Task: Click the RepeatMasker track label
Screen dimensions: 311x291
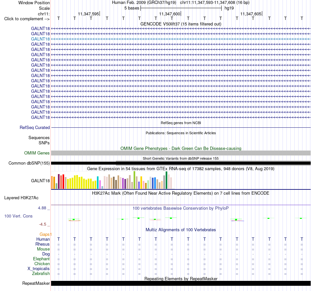Action: click(x=36, y=283)
